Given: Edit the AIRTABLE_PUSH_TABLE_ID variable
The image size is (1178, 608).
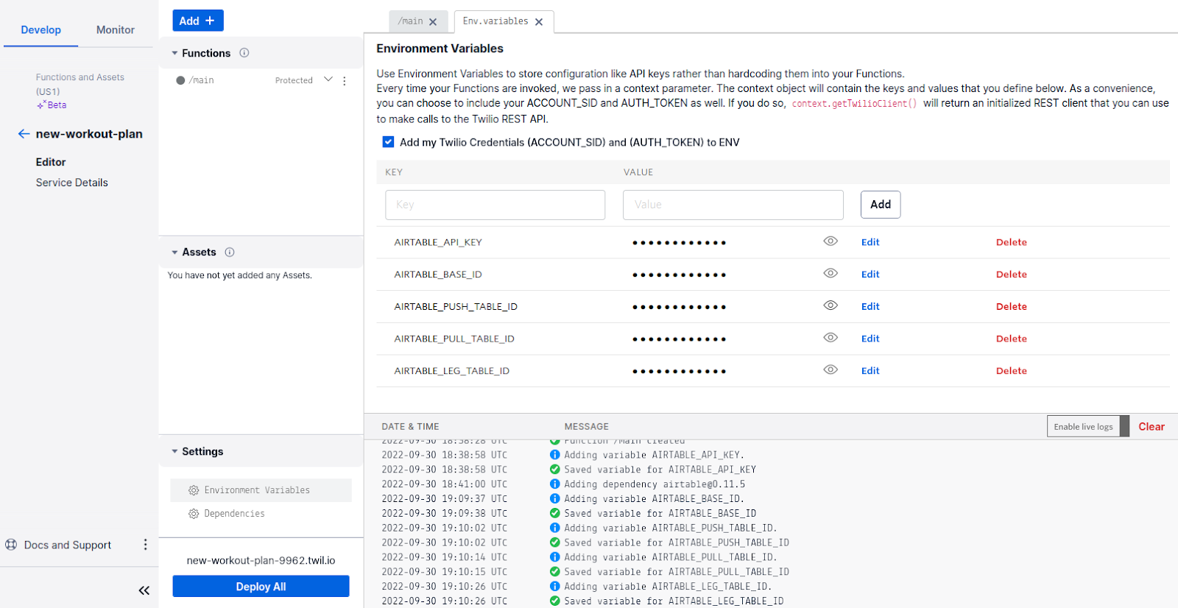Looking at the screenshot, I should click(x=870, y=307).
